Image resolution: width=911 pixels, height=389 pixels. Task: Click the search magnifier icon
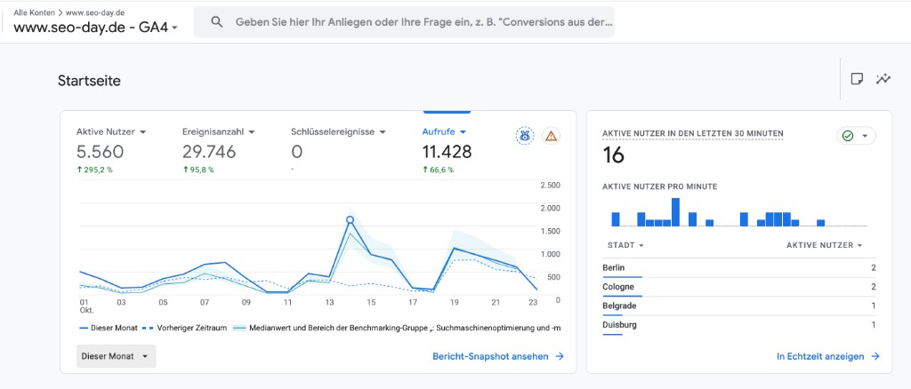pos(217,22)
